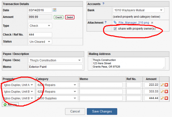Set the transaction amount as Credit

[58, 17]
